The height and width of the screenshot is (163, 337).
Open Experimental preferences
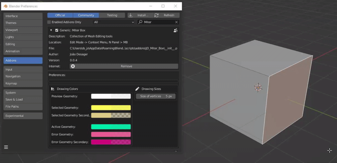point(23,116)
